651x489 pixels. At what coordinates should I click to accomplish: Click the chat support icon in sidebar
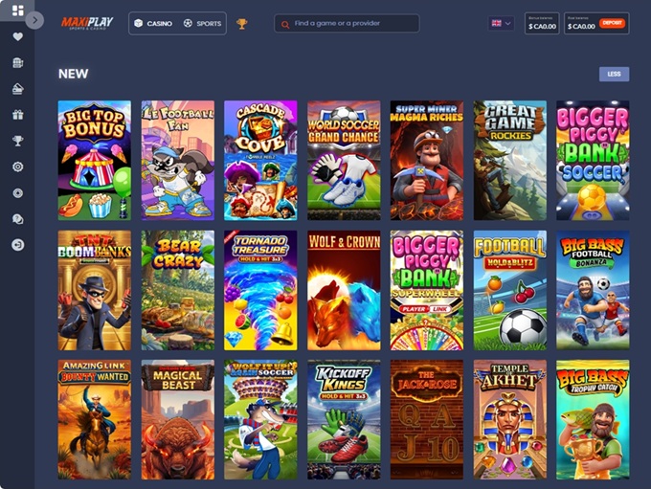tap(17, 219)
